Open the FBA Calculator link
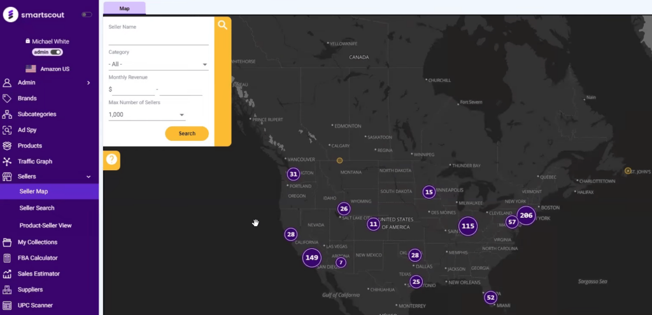Viewport: 652px width, 315px height. [x=38, y=258]
